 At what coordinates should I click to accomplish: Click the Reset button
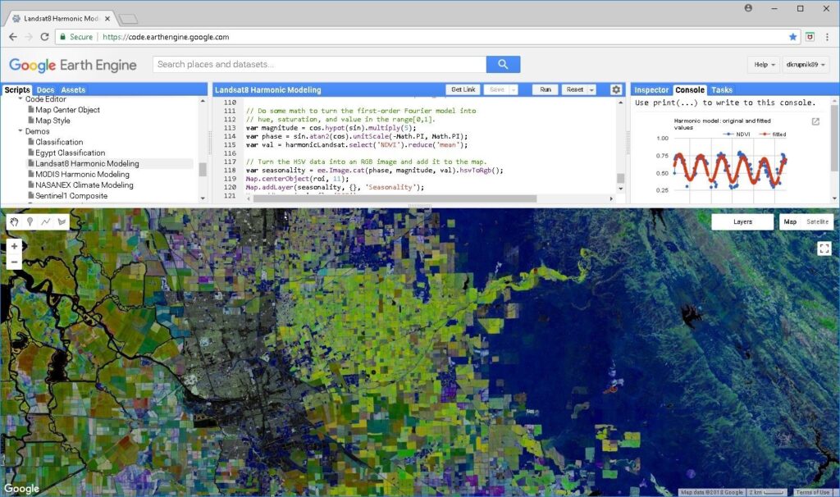575,89
